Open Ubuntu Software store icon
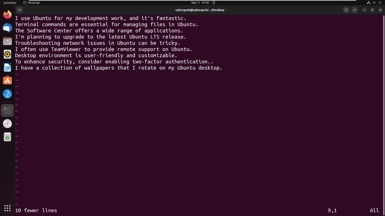Viewport: 385px width, 216px height. (x=7, y=80)
